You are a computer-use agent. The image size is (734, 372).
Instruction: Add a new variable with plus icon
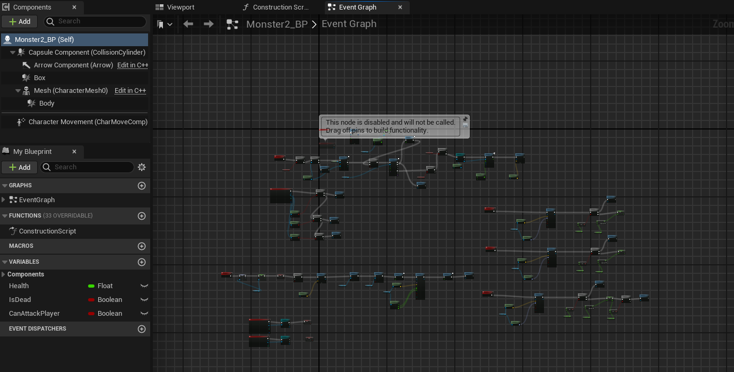click(142, 262)
